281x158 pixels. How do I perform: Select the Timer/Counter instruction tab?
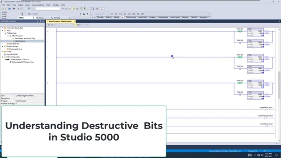coord(131,18)
